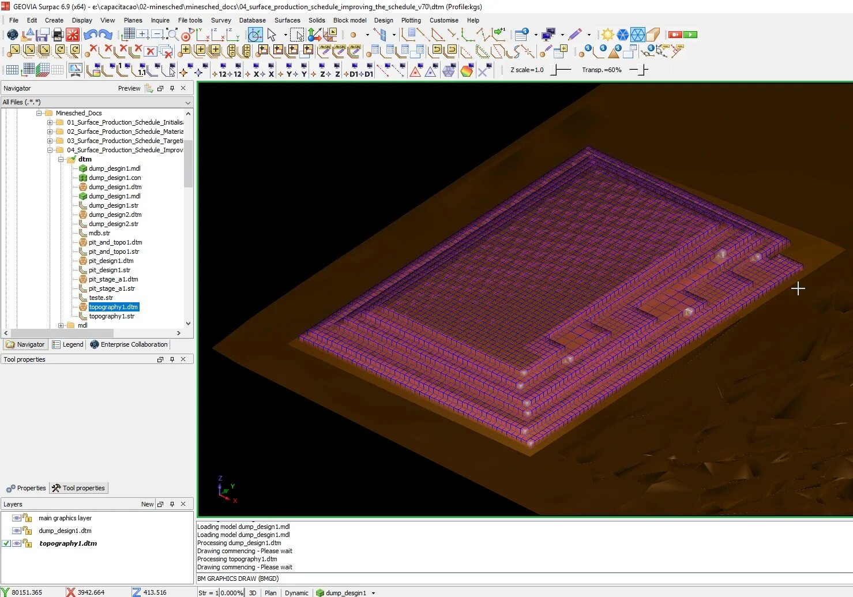This screenshot has height=597, width=853.
Task: Select the arrow pointer selection tool
Action: pos(272,35)
